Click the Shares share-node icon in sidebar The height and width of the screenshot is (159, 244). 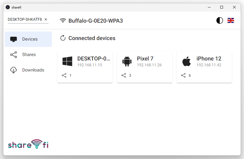pos(14,55)
